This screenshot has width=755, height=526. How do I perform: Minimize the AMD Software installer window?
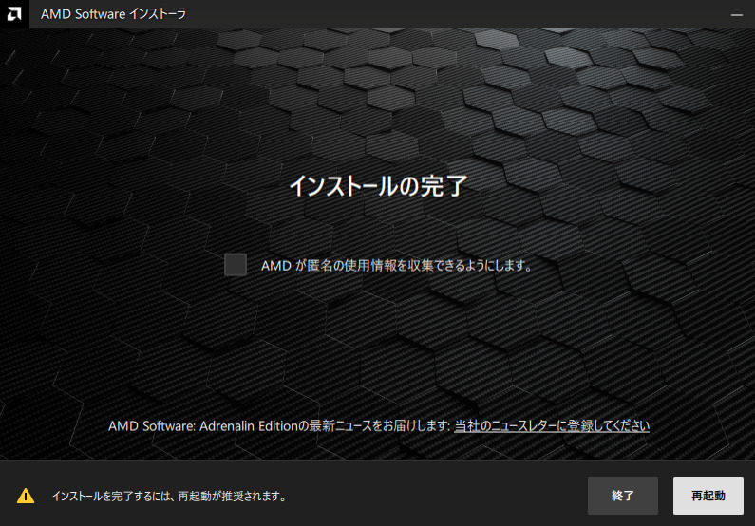point(736,14)
